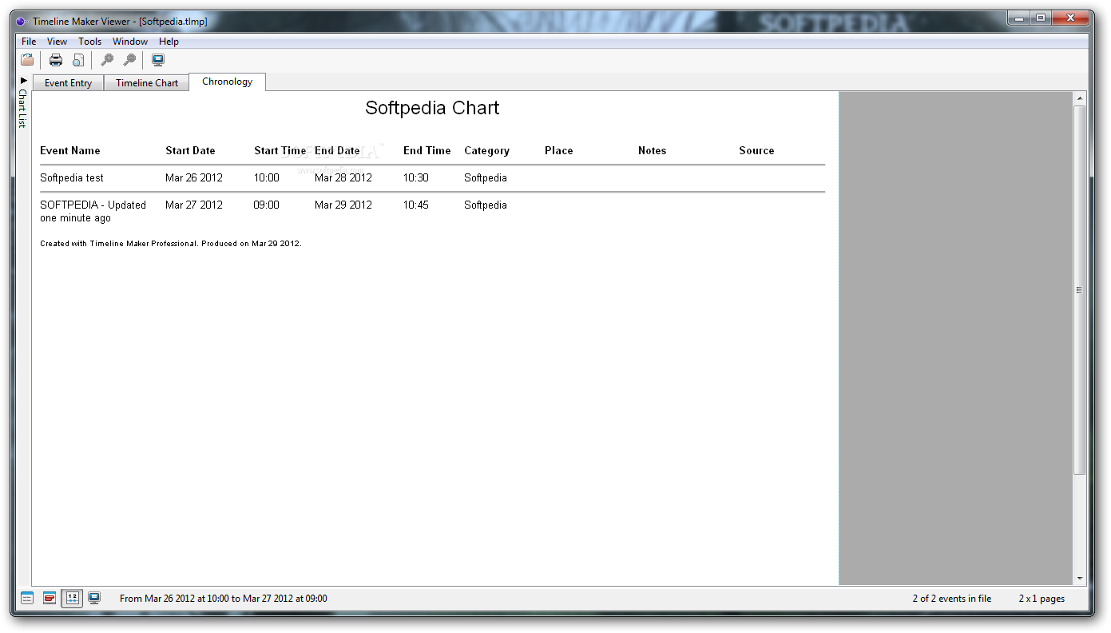
Task: Open the Tools menu
Action: pos(89,42)
